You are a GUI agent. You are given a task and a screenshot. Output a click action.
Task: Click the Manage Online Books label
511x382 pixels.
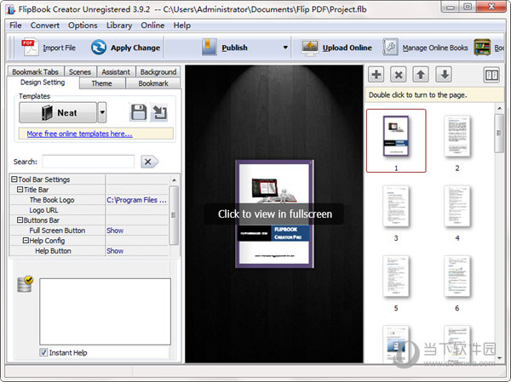(435, 48)
